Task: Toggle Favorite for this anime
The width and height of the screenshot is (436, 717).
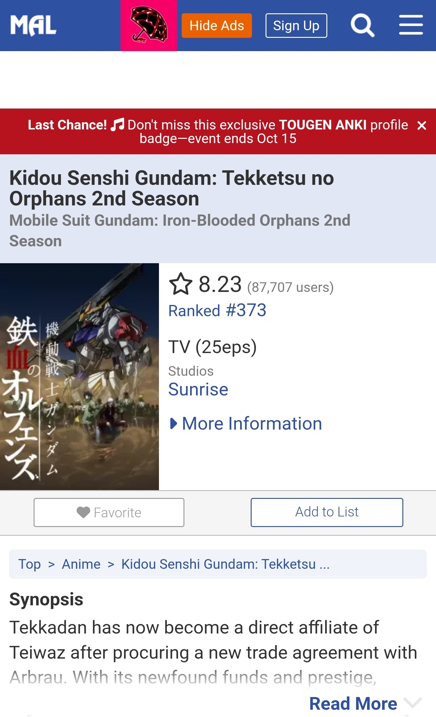Action: [109, 512]
